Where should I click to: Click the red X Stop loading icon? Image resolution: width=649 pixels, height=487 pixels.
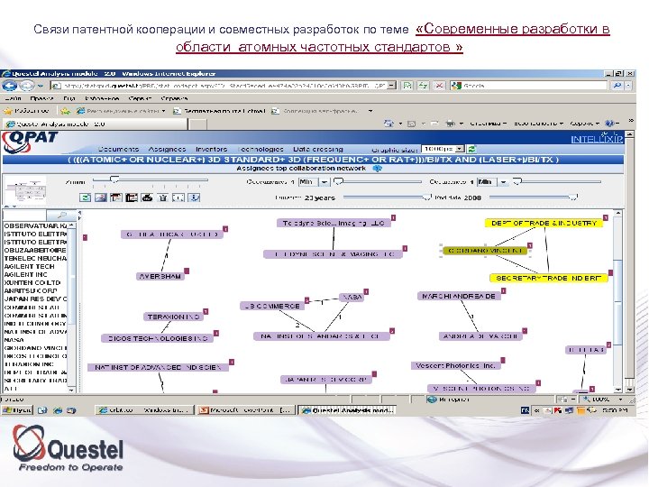pyautogui.click(x=439, y=86)
